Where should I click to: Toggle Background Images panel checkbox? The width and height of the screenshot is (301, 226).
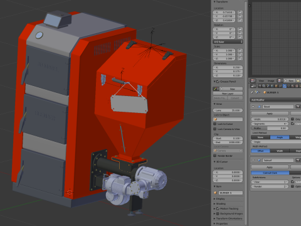pos(218,213)
